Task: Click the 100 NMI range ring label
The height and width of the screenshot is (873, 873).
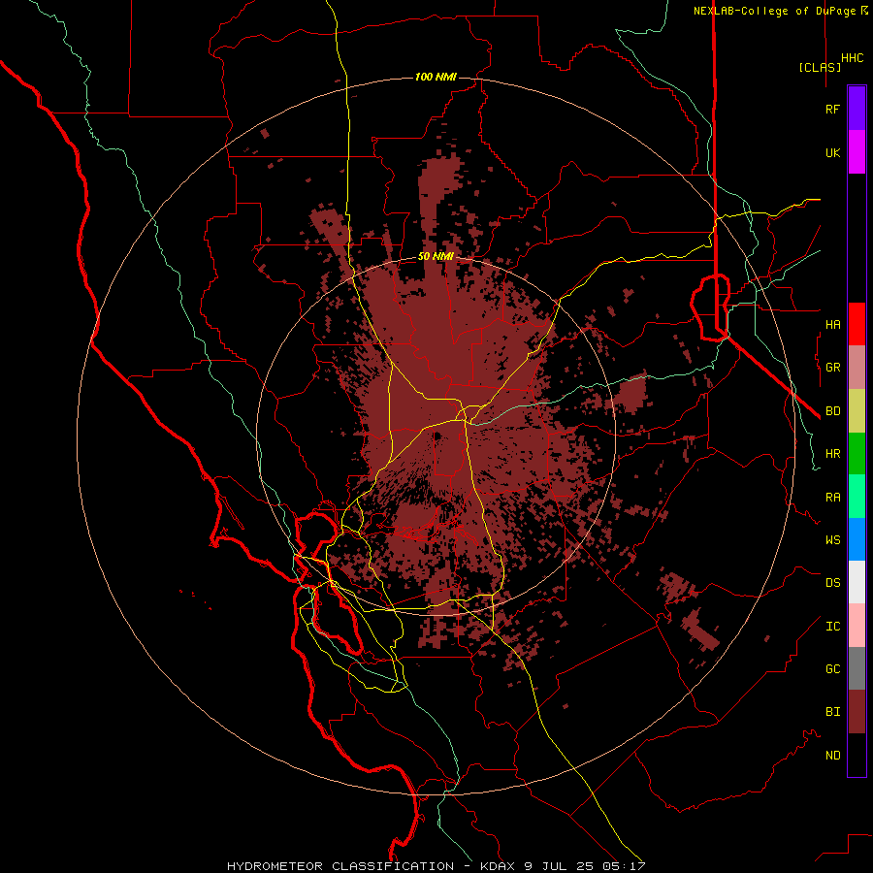Action: (436, 77)
